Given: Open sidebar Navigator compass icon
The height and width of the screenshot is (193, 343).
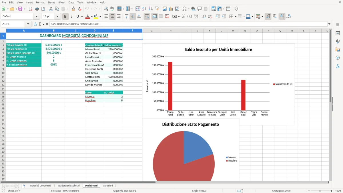Looking at the screenshot, I should point(338,58).
